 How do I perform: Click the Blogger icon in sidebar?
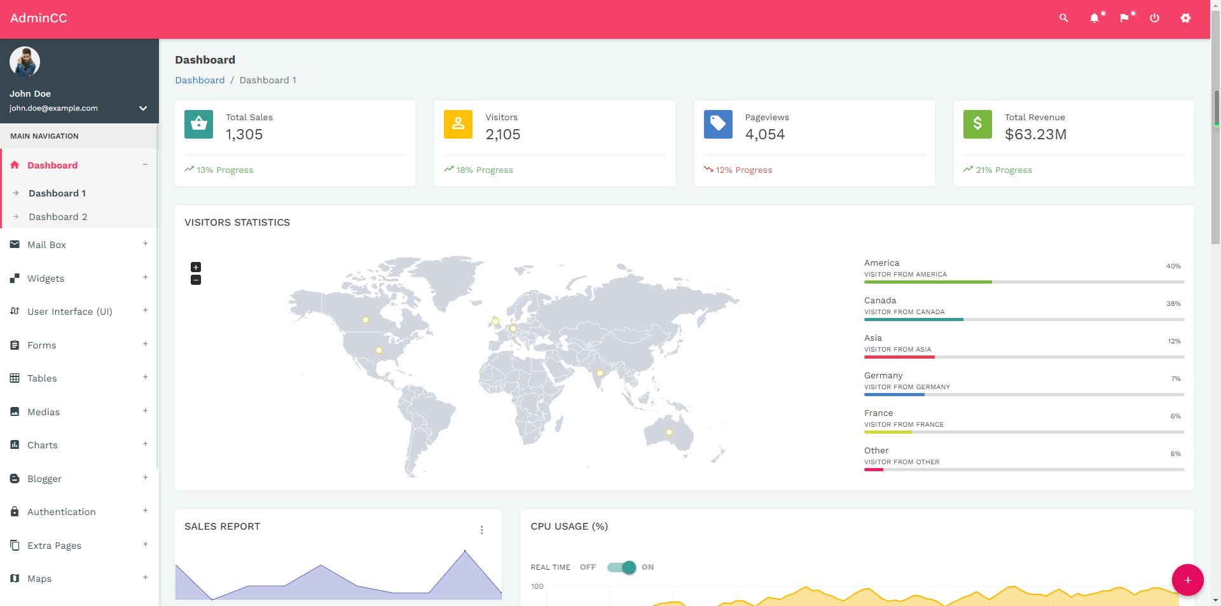point(15,478)
